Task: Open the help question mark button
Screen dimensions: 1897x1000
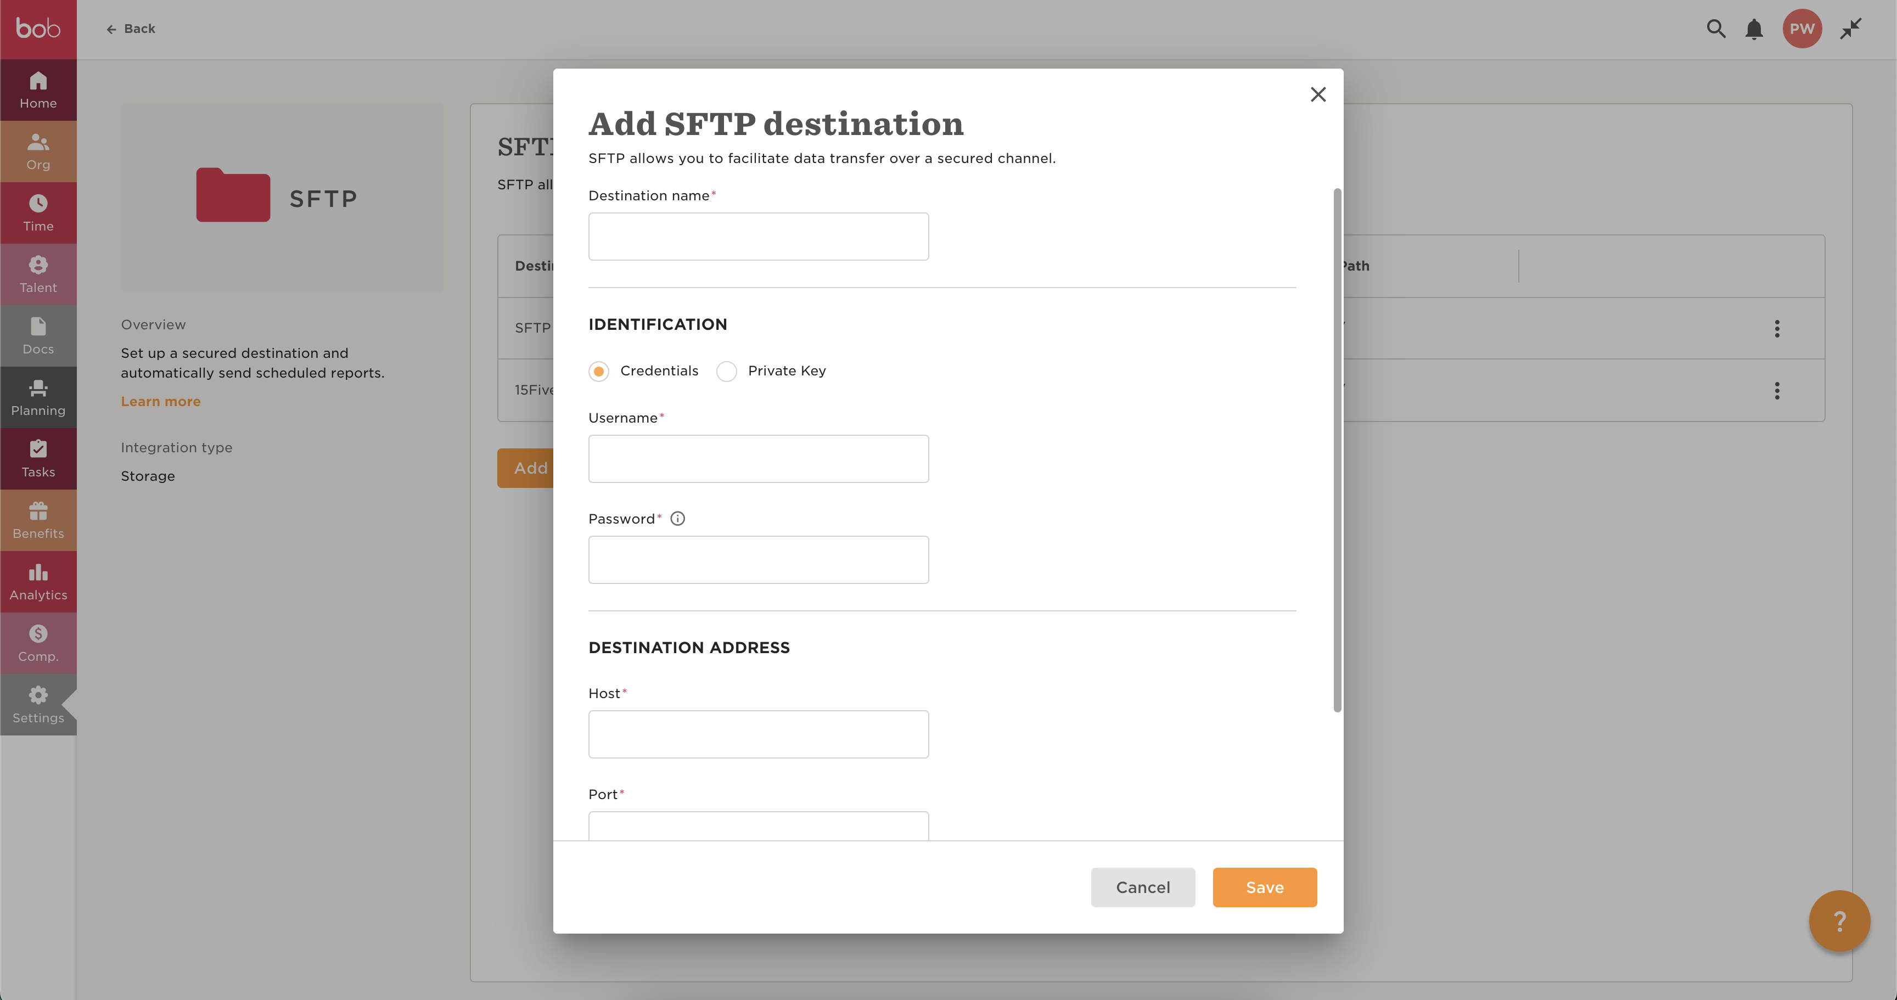Action: (x=1839, y=920)
